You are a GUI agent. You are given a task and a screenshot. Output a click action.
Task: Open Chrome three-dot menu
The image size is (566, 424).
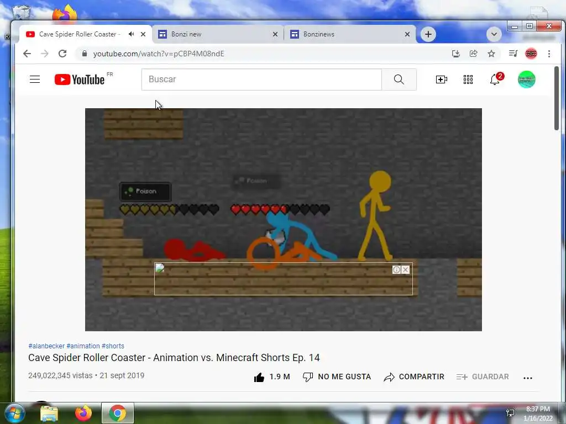point(549,54)
